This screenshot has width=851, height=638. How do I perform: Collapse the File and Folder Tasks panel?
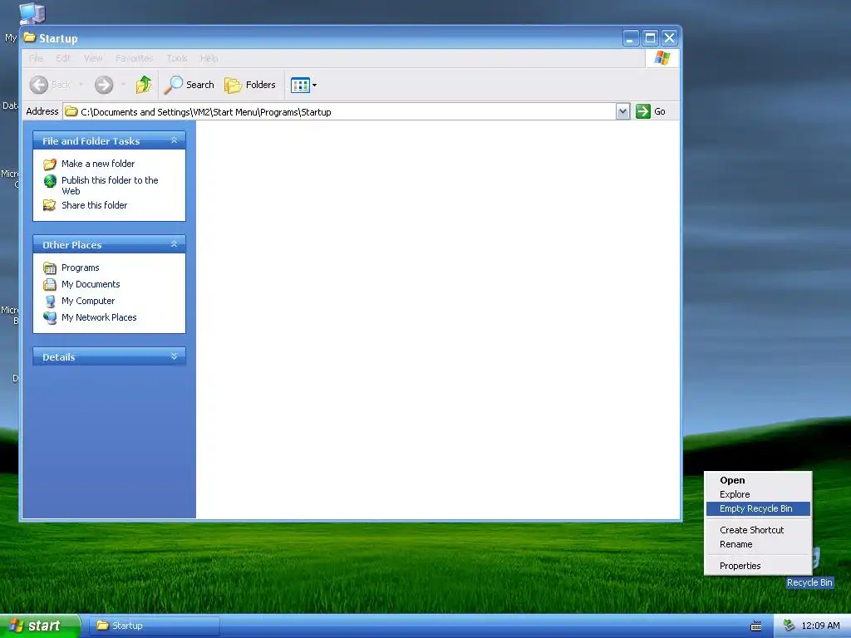(x=175, y=140)
